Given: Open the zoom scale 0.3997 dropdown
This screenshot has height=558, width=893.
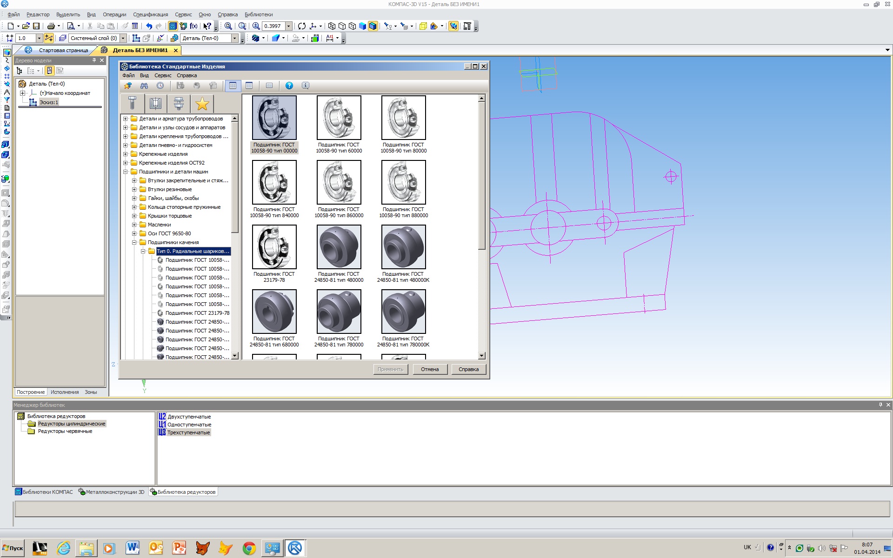Looking at the screenshot, I should pyautogui.click(x=289, y=26).
